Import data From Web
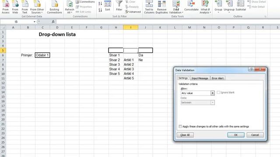This screenshot has width=280, height=157. (15, 7)
